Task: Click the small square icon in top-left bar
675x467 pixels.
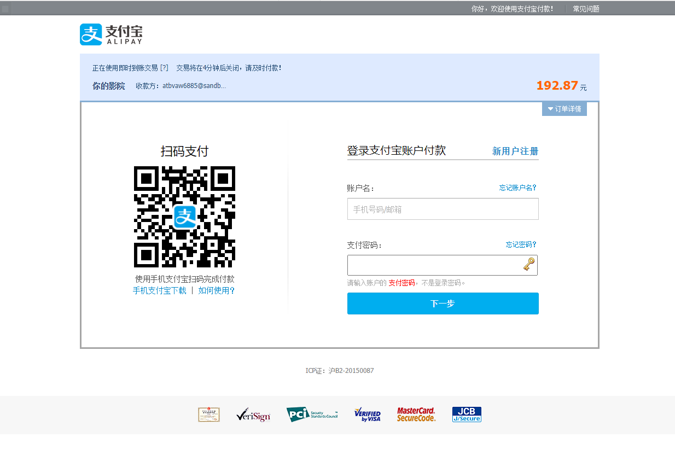Action: (5, 9)
